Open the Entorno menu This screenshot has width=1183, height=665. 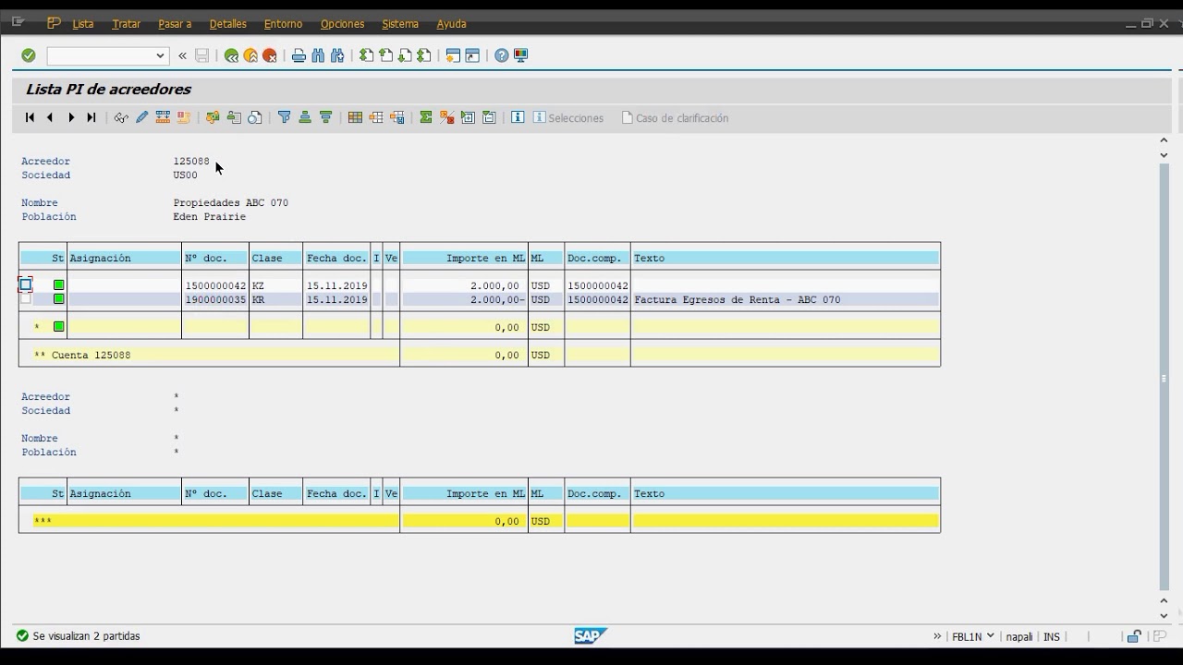coord(283,24)
